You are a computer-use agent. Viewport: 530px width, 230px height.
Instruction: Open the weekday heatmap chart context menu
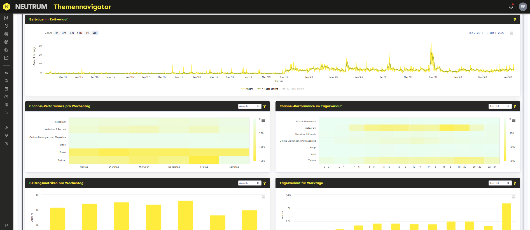click(x=263, y=120)
